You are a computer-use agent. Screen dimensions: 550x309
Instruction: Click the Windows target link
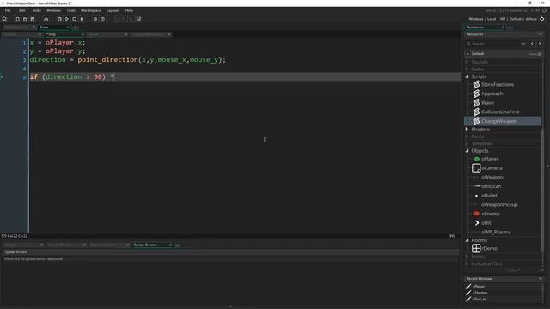pos(475,19)
